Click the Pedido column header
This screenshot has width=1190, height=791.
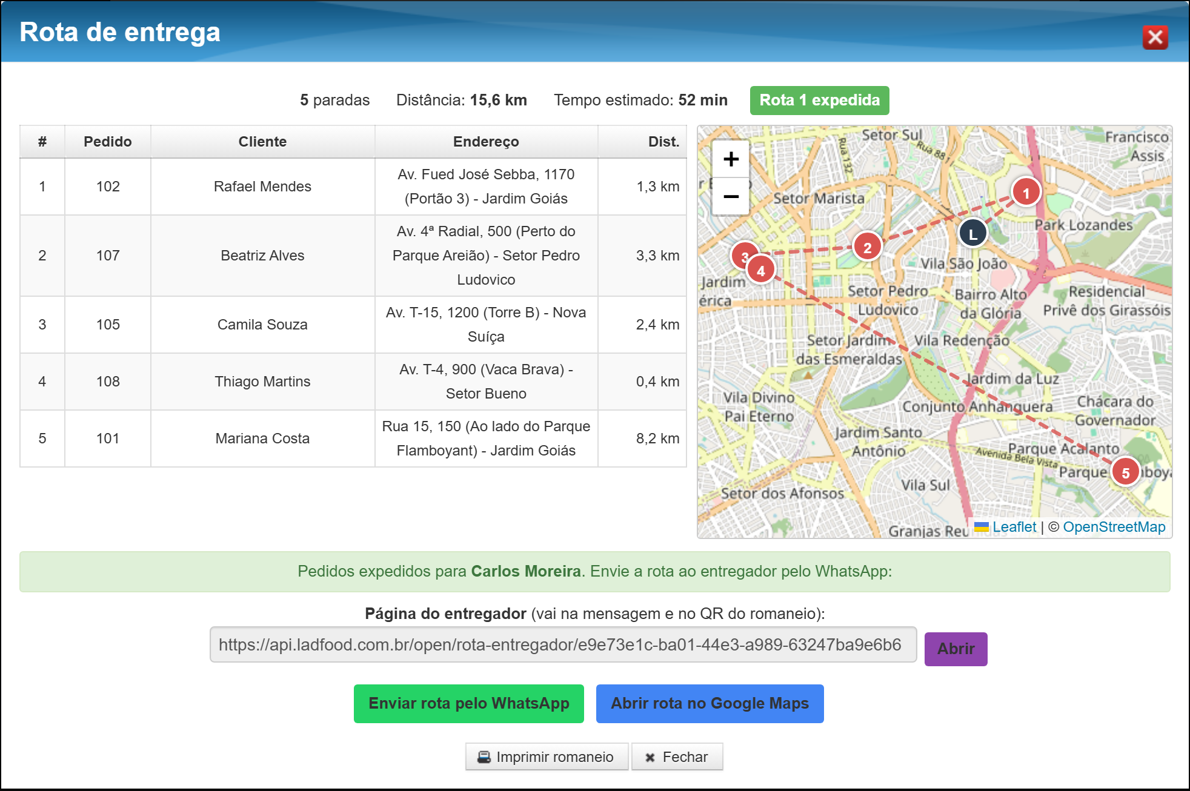(x=108, y=142)
